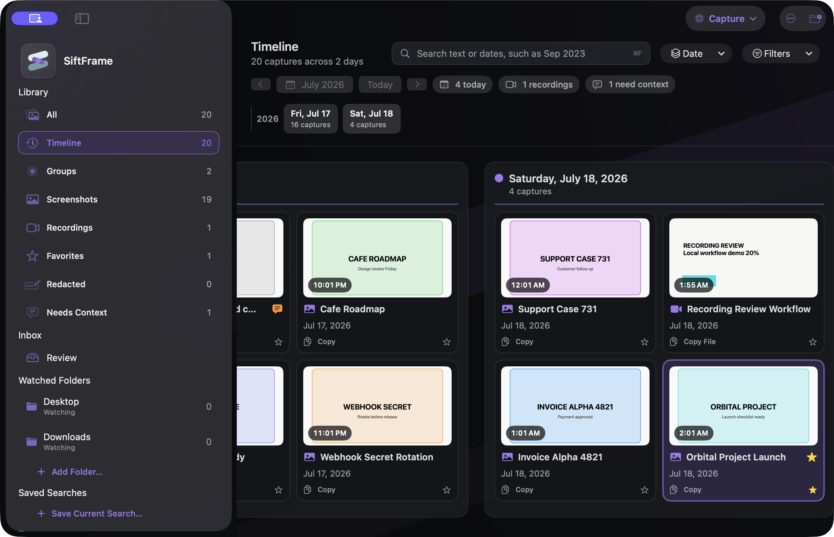Favorite the Support Case 731 capture
This screenshot has height=537, width=834.
pos(645,342)
